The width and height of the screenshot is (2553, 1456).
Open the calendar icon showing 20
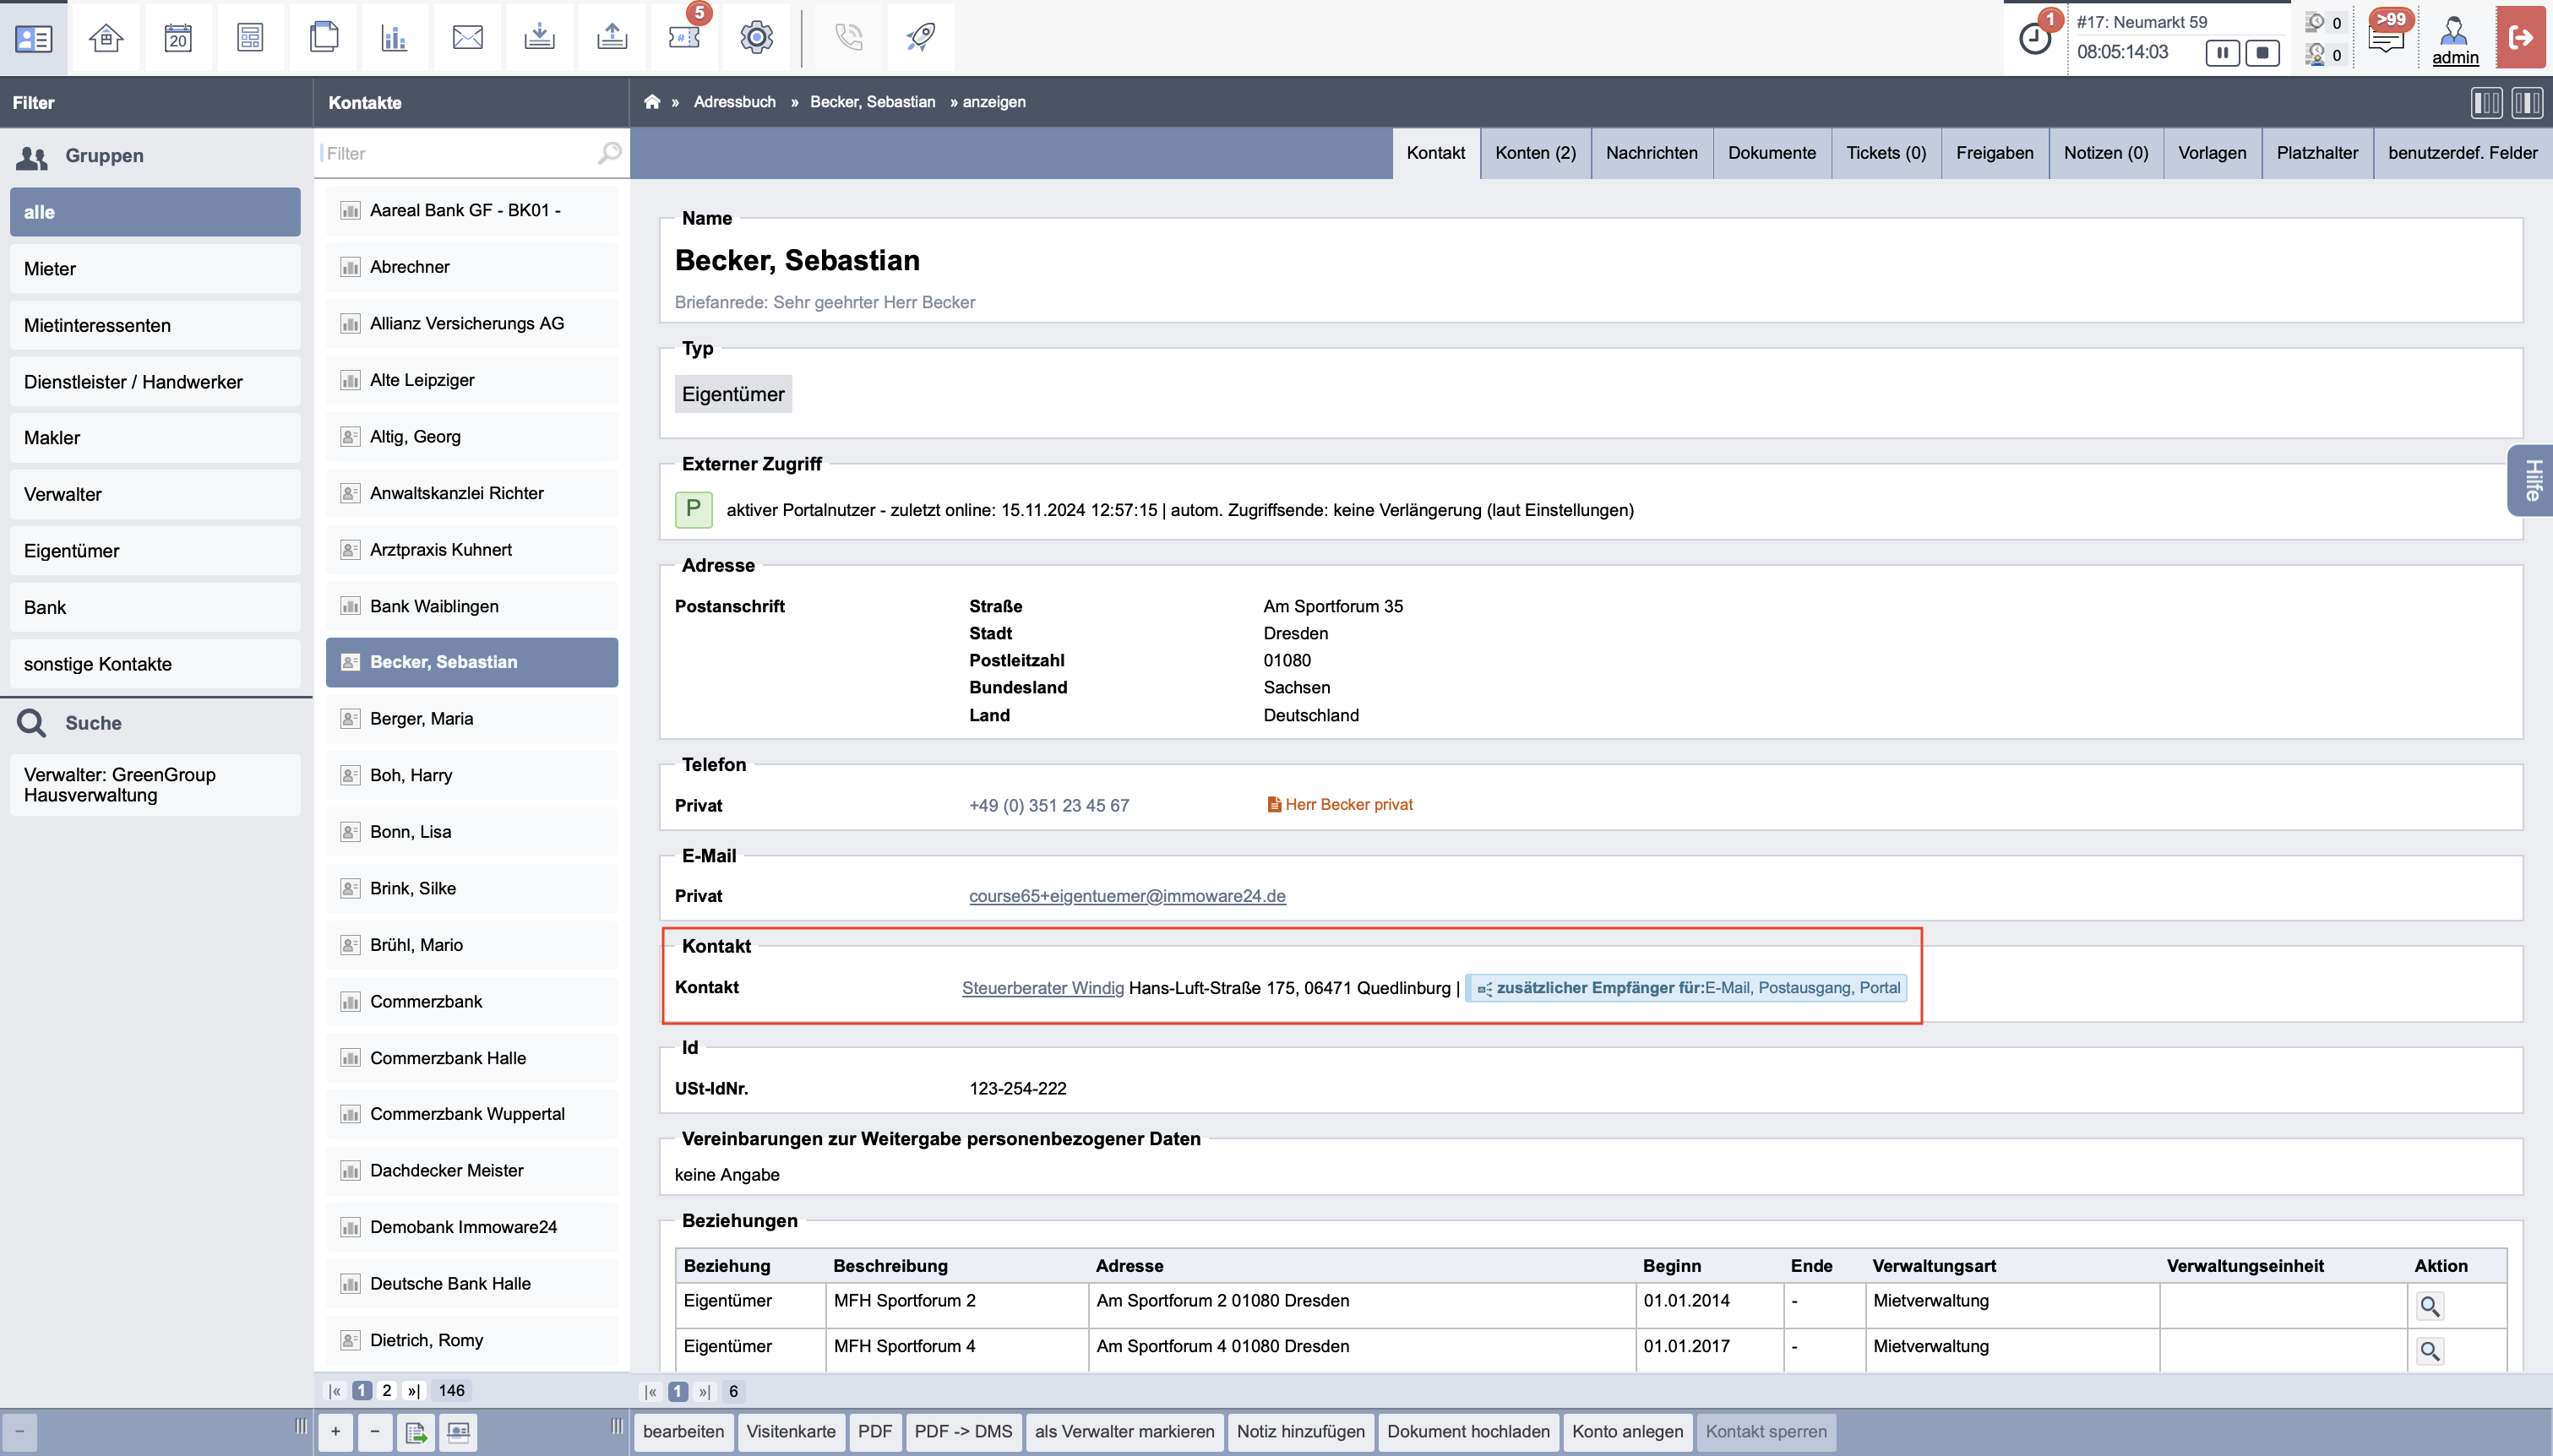click(x=178, y=38)
